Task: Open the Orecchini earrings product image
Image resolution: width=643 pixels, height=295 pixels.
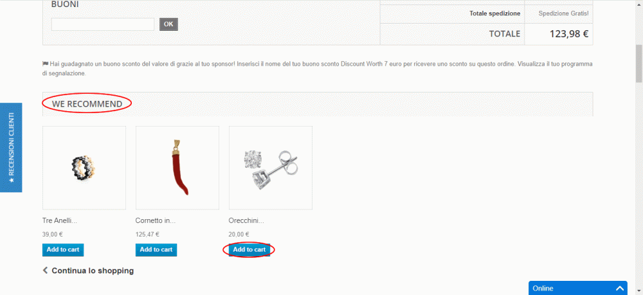Action: [x=270, y=168]
